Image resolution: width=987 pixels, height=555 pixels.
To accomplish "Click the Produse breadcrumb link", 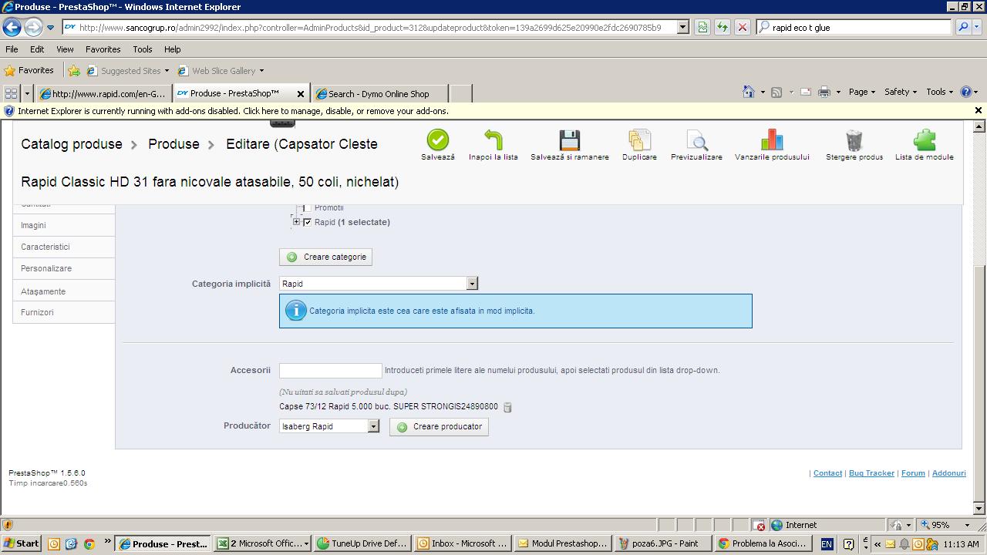I will (173, 144).
